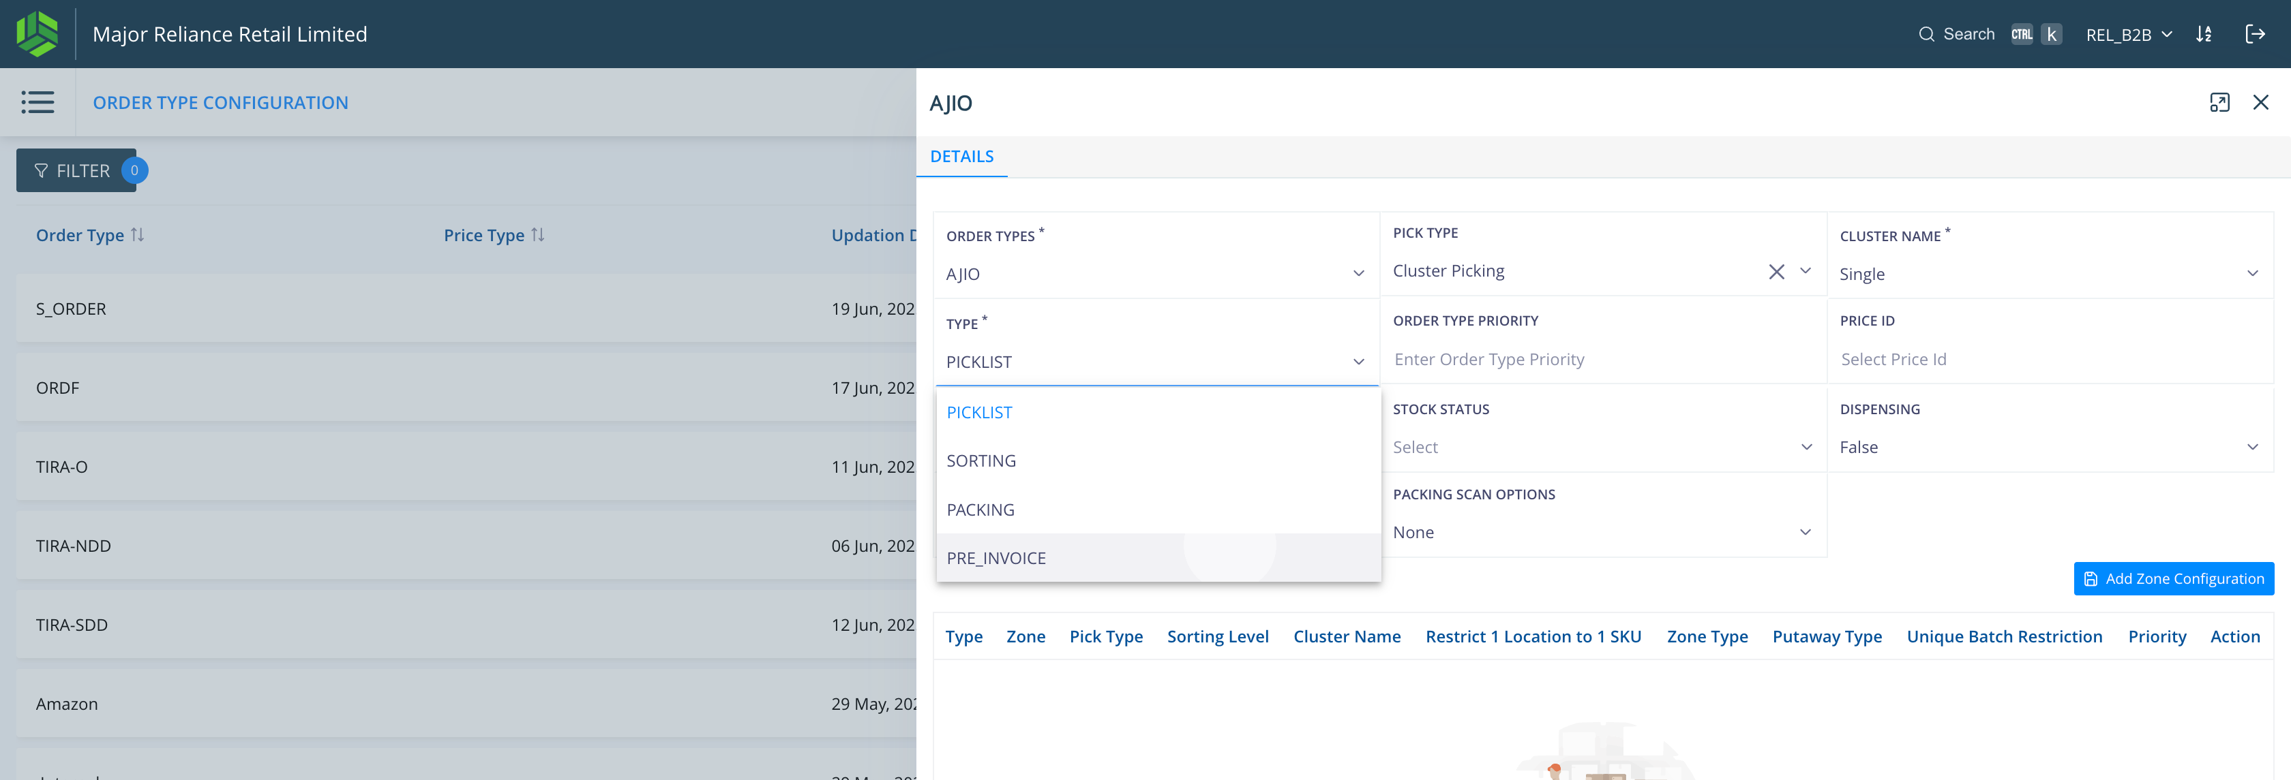Open the hamburger navigation menu
Screen dimensions: 2291x780
point(38,102)
